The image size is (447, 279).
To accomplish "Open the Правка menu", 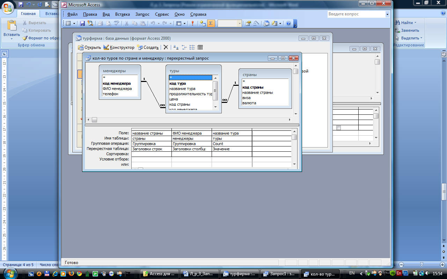I will pos(90,14).
